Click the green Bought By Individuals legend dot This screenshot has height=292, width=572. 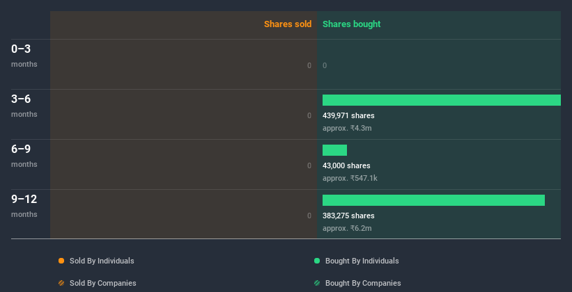pos(317,261)
